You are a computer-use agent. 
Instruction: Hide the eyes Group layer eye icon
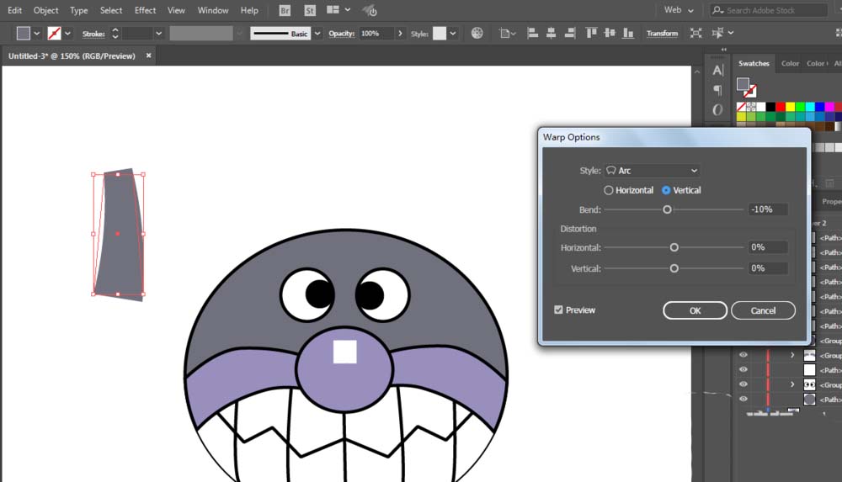pyautogui.click(x=743, y=384)
